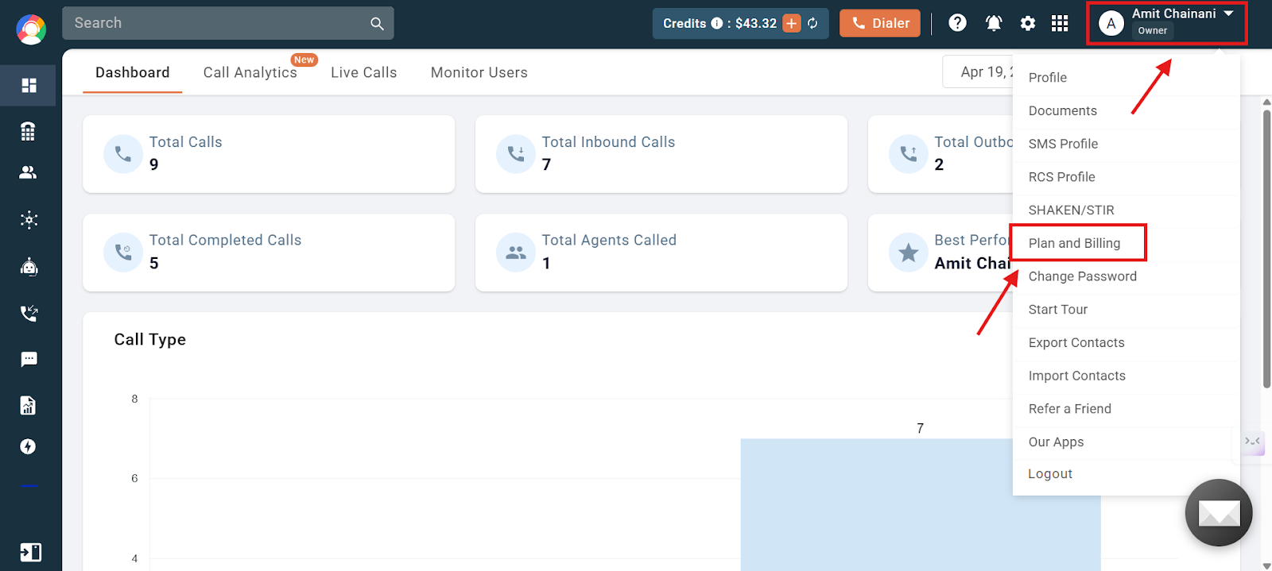Viewport: 1272px width, 571px height.
Task: Open the settings gear icon
Action: (x=1028, y=24)
